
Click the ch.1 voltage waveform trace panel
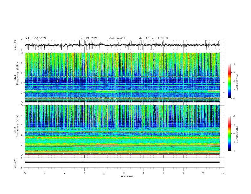coord(124,45)
